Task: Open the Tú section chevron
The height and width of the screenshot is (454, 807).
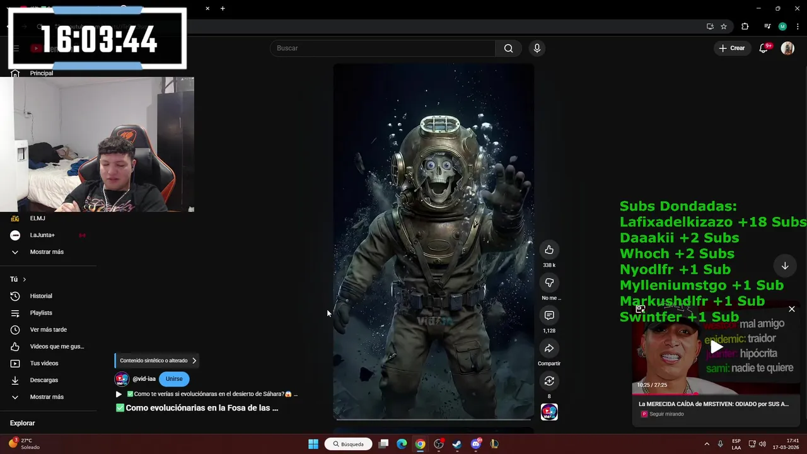Action: 24,279
